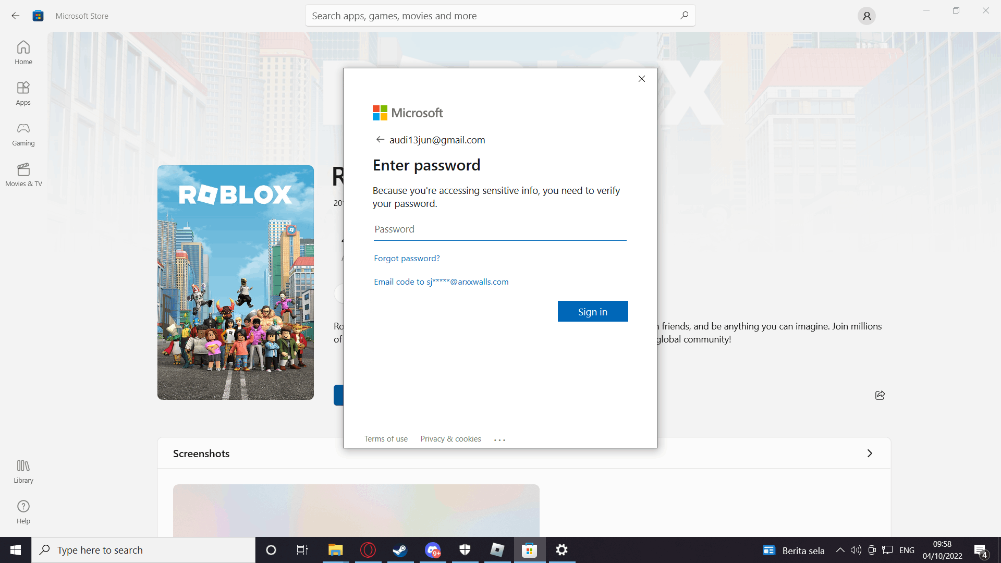Open the Library section

click(x=23, y=471)
